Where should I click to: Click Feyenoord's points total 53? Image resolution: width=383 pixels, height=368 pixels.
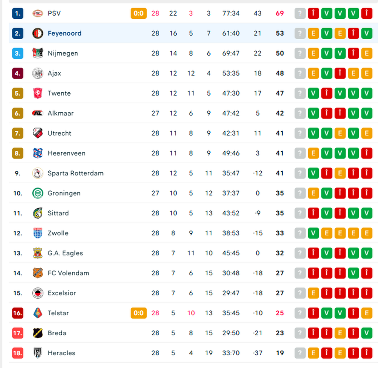coord(280,33)
